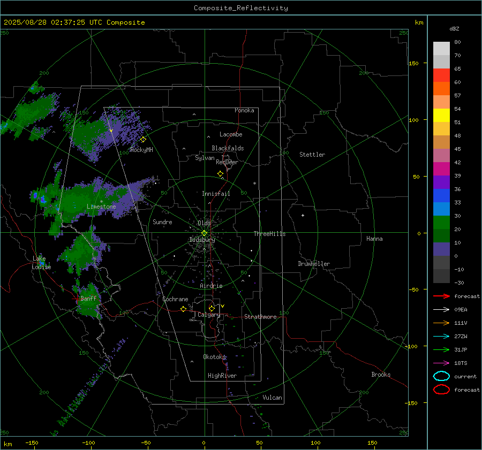
Task: Click the yellow diamond marker near Cochrane
Action: pos(183,309)
